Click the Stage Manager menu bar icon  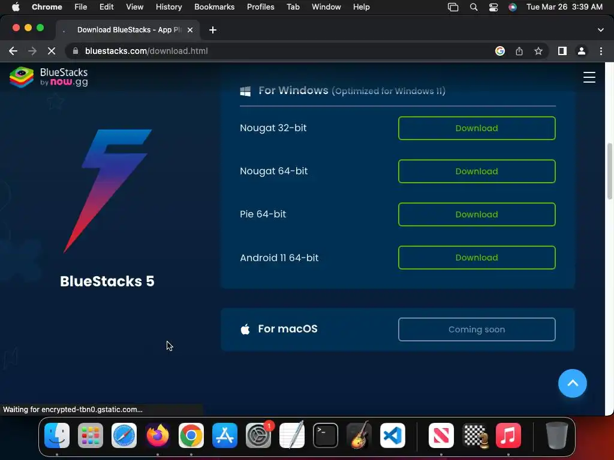453,7
